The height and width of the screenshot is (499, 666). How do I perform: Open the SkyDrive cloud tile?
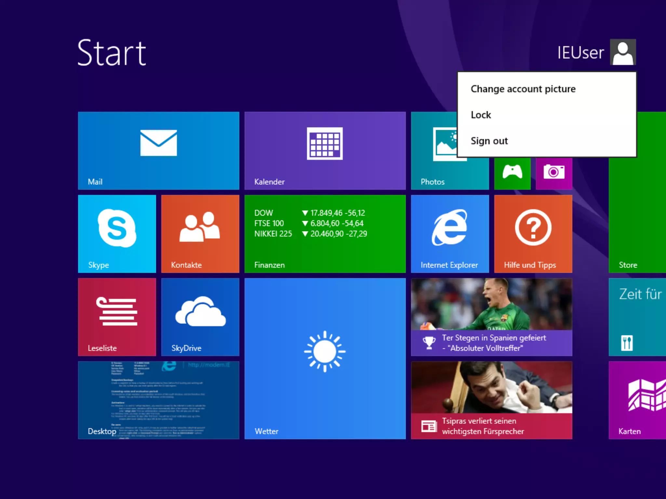[x=200, y=317]
